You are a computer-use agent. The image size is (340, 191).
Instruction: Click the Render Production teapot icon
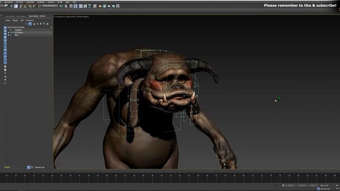[x=109, y=6]
